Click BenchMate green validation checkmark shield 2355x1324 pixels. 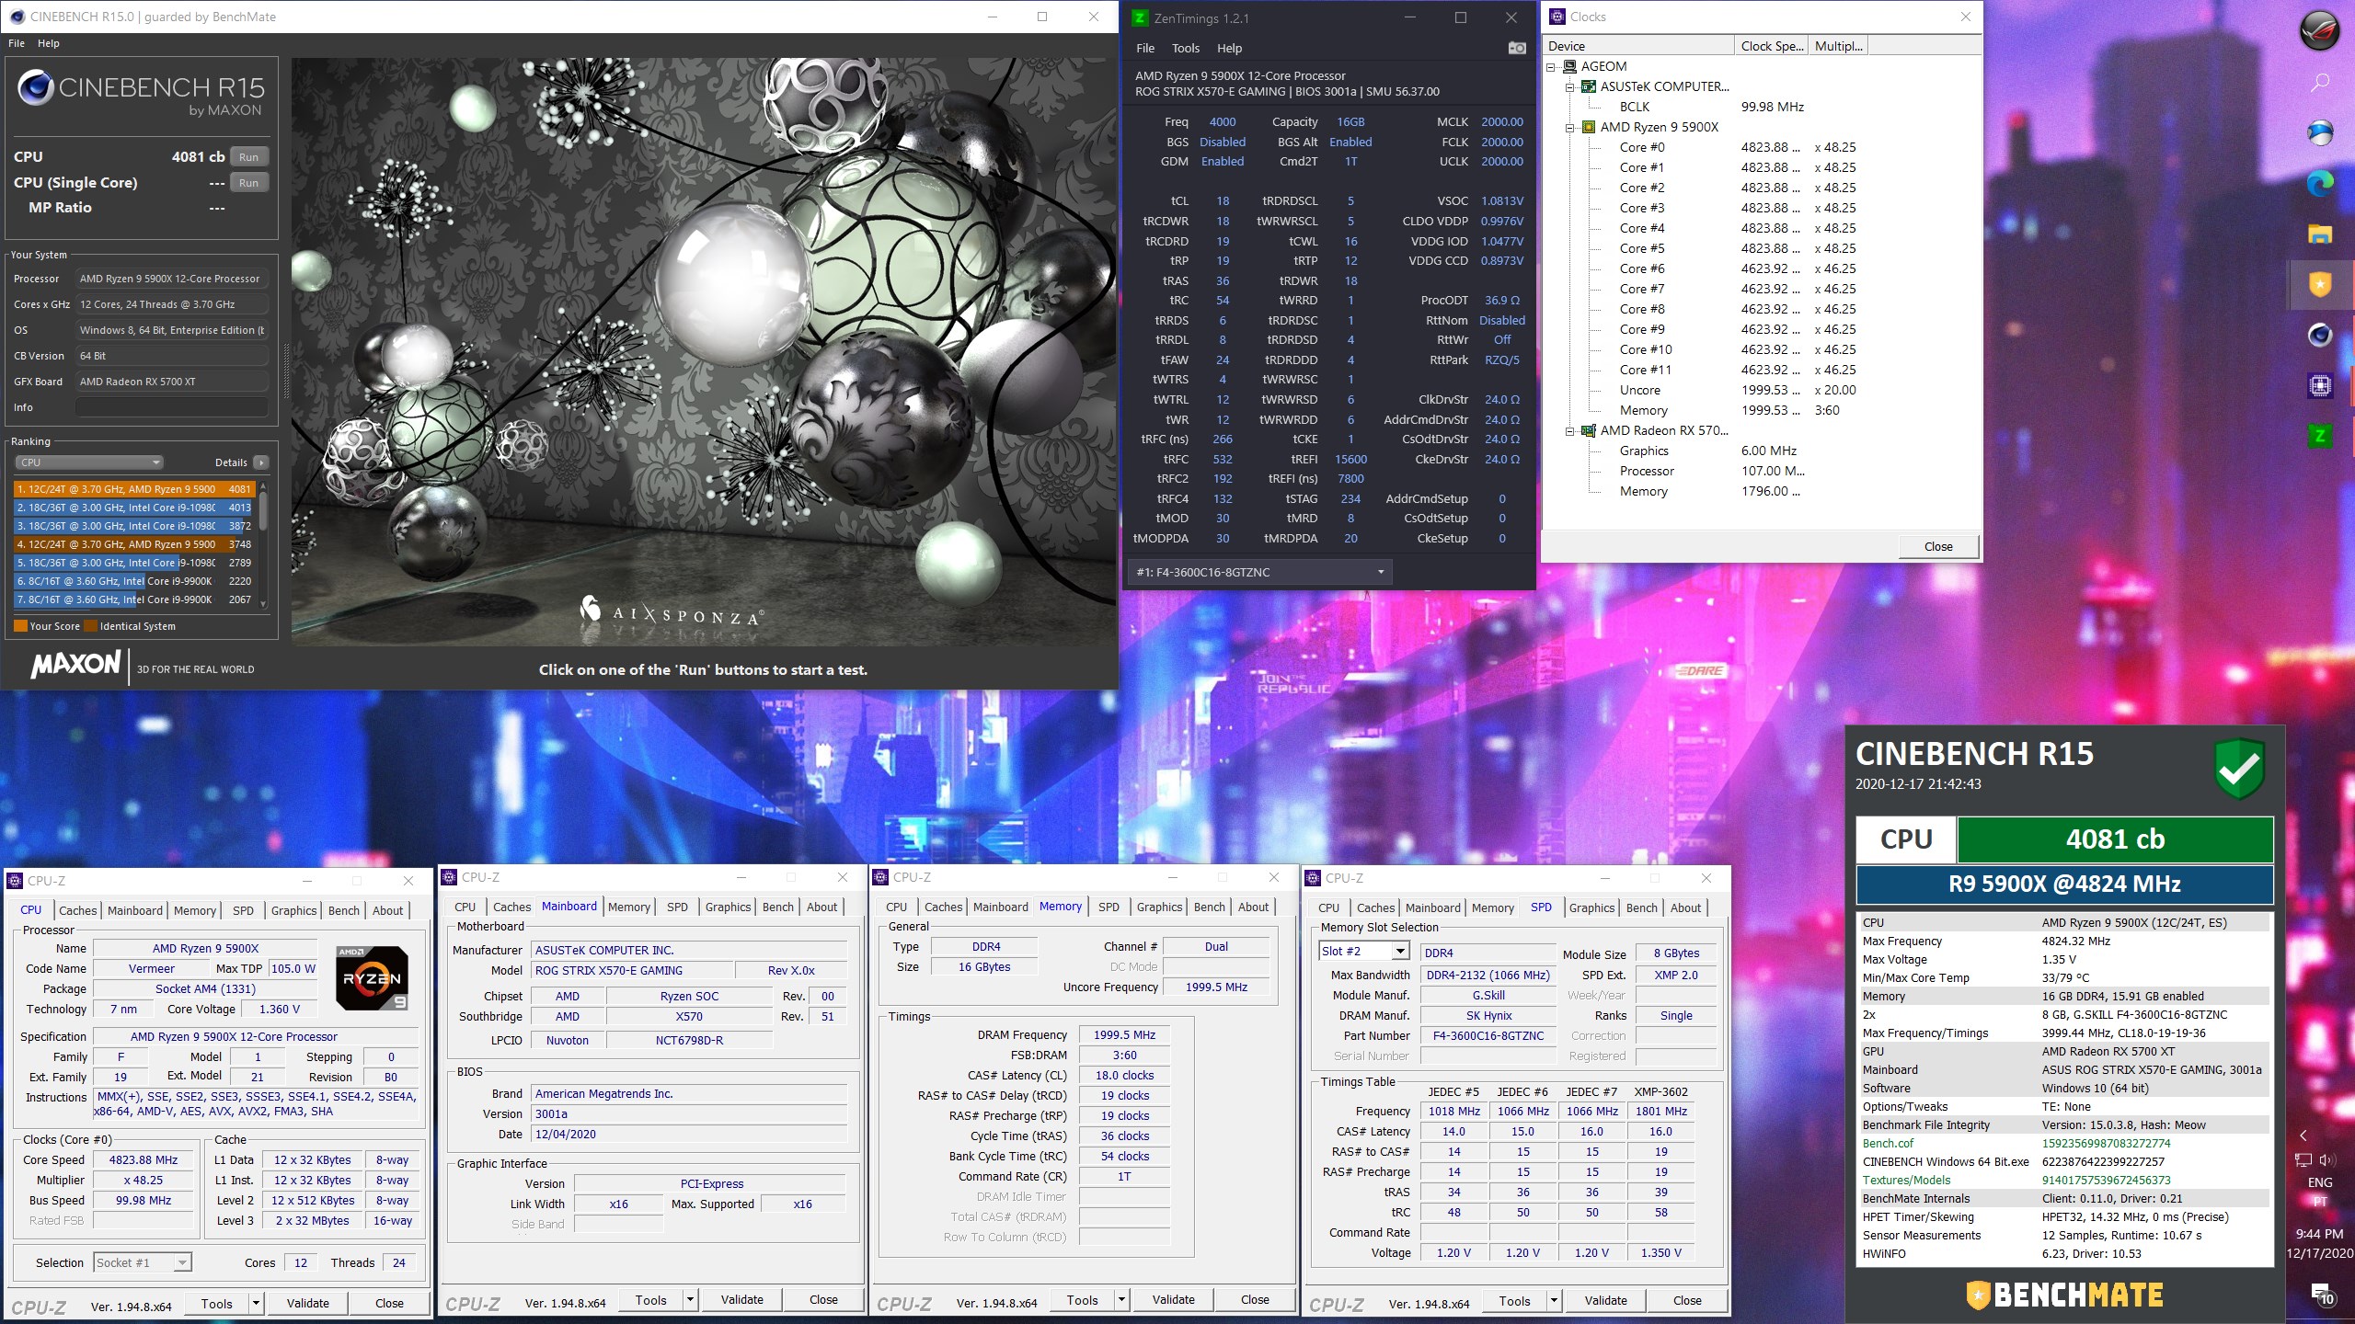(2238, 768)
